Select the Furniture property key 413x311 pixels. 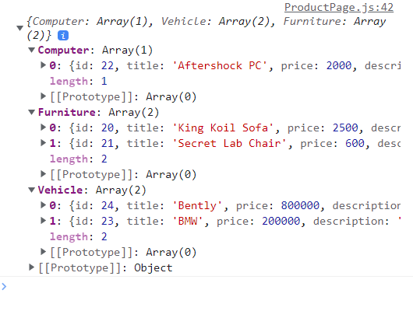click(67, 112)
